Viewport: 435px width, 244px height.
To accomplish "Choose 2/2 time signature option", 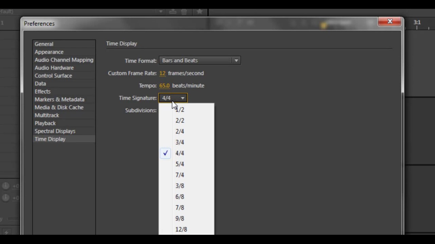I will pos(187,121).
